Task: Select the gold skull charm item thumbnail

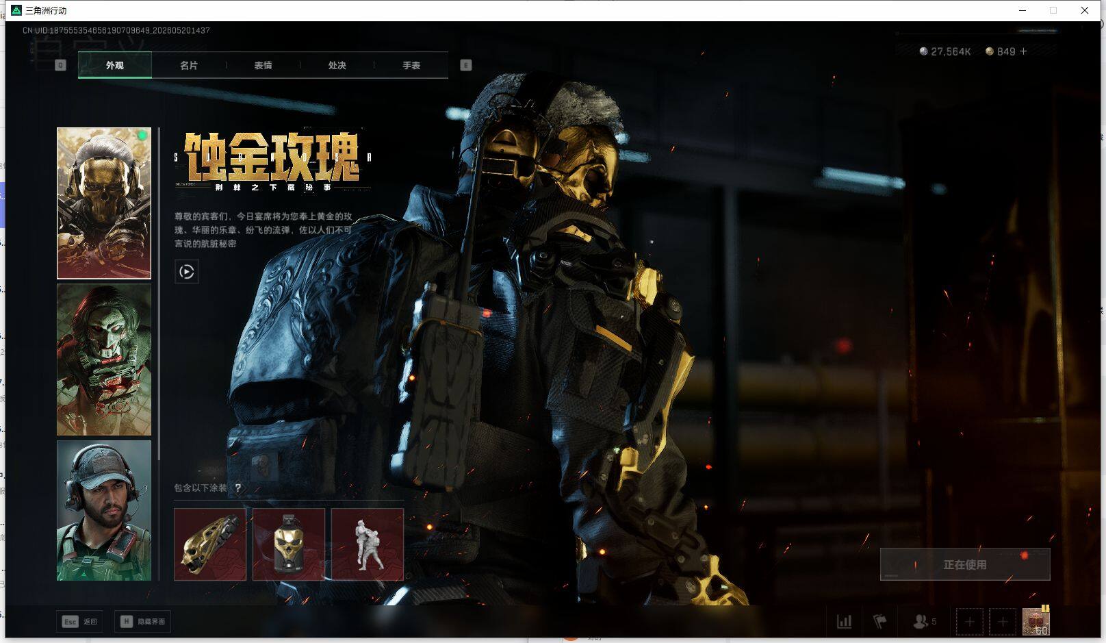Action: (x=289, y=544)
